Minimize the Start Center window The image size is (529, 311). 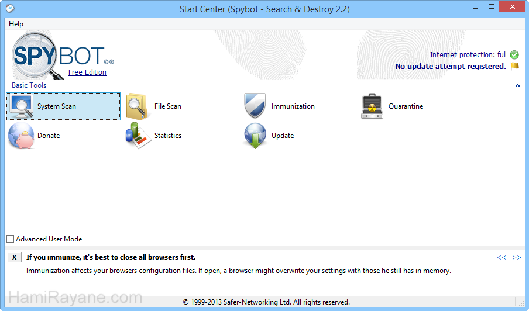[x=476, y=7]
